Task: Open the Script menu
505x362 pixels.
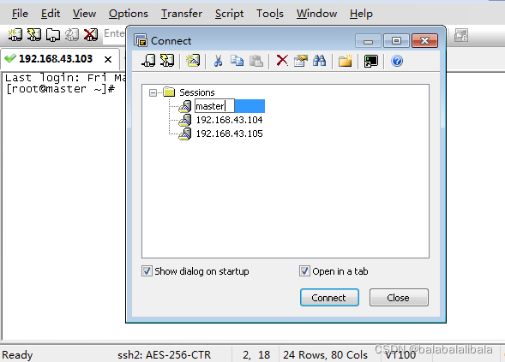Action: click(229, 14)
